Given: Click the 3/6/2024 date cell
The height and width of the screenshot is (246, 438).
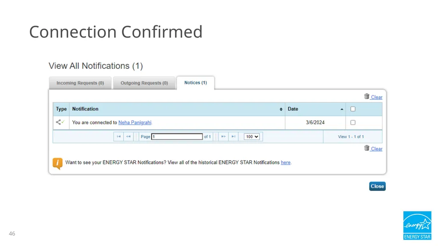Looking at the screenshot, I should point(315,122).
